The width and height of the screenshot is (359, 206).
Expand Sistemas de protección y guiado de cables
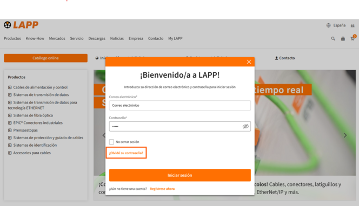[45, 138]
